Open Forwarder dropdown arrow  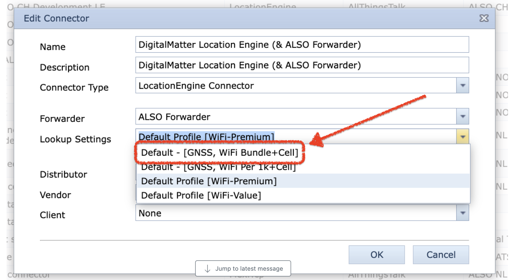pyautogui.click(x=462, y=117)
